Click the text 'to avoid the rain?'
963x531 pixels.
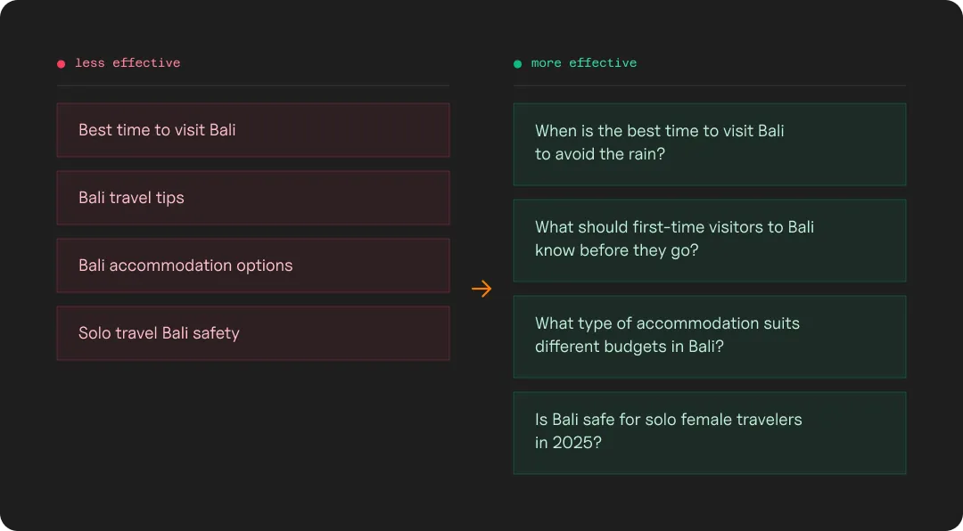[600, 153]
